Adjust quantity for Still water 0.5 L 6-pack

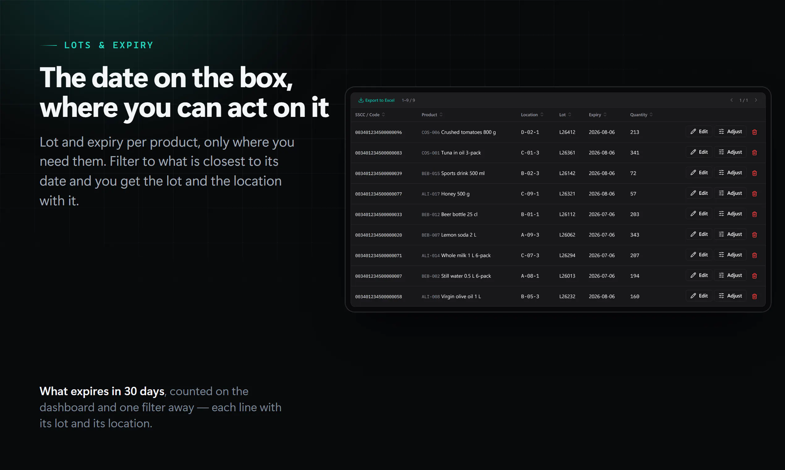click(730, 275)
